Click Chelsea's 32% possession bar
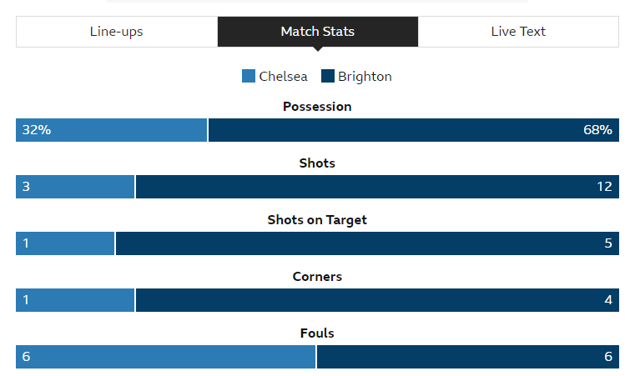The width and height of the screenshot is (640, 376). (x=112, y=130)
